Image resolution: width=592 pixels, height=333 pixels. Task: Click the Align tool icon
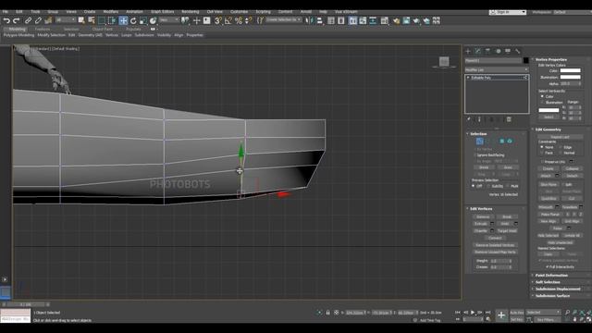319,20
